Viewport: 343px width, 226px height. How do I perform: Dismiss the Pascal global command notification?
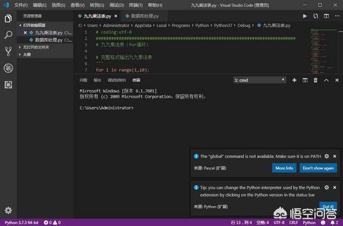point(334,156)
